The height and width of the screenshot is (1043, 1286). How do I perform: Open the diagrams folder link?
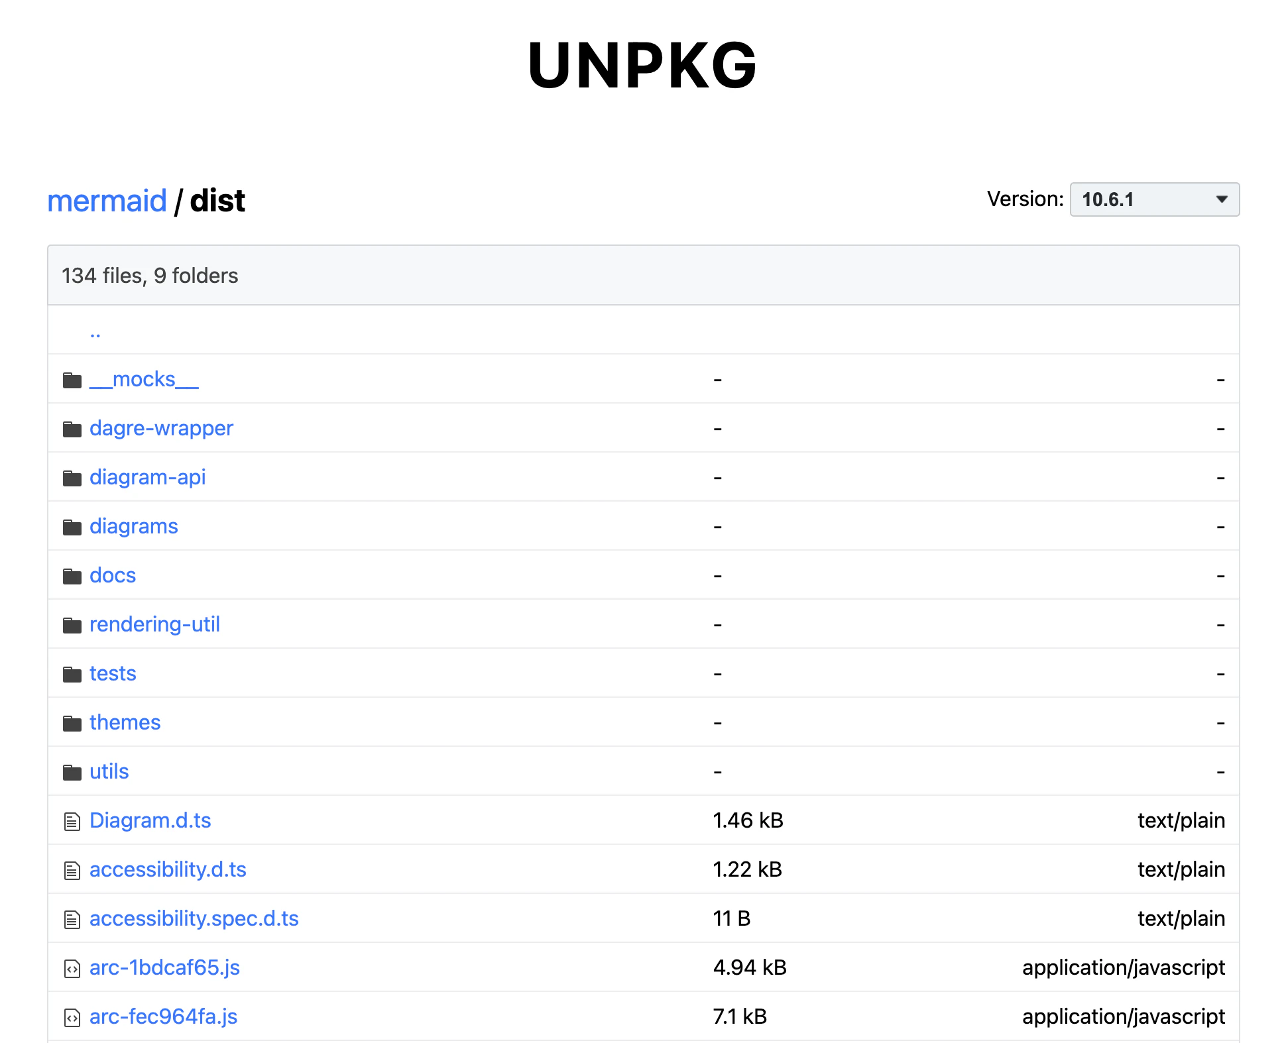click(x=133, y=527)
